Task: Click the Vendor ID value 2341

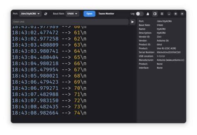Action: [159, 37]
